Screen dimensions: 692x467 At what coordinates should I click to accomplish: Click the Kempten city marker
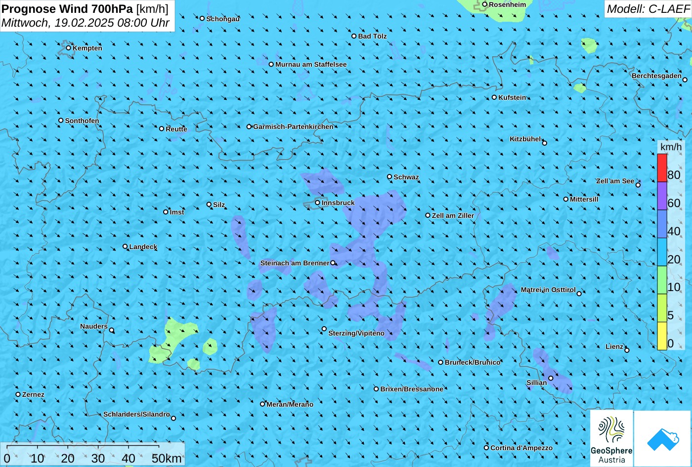click(x=69, y=48)
